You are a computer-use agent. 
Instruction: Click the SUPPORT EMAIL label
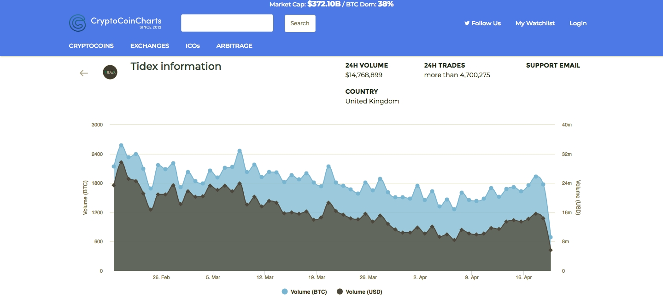coord(553,65)
